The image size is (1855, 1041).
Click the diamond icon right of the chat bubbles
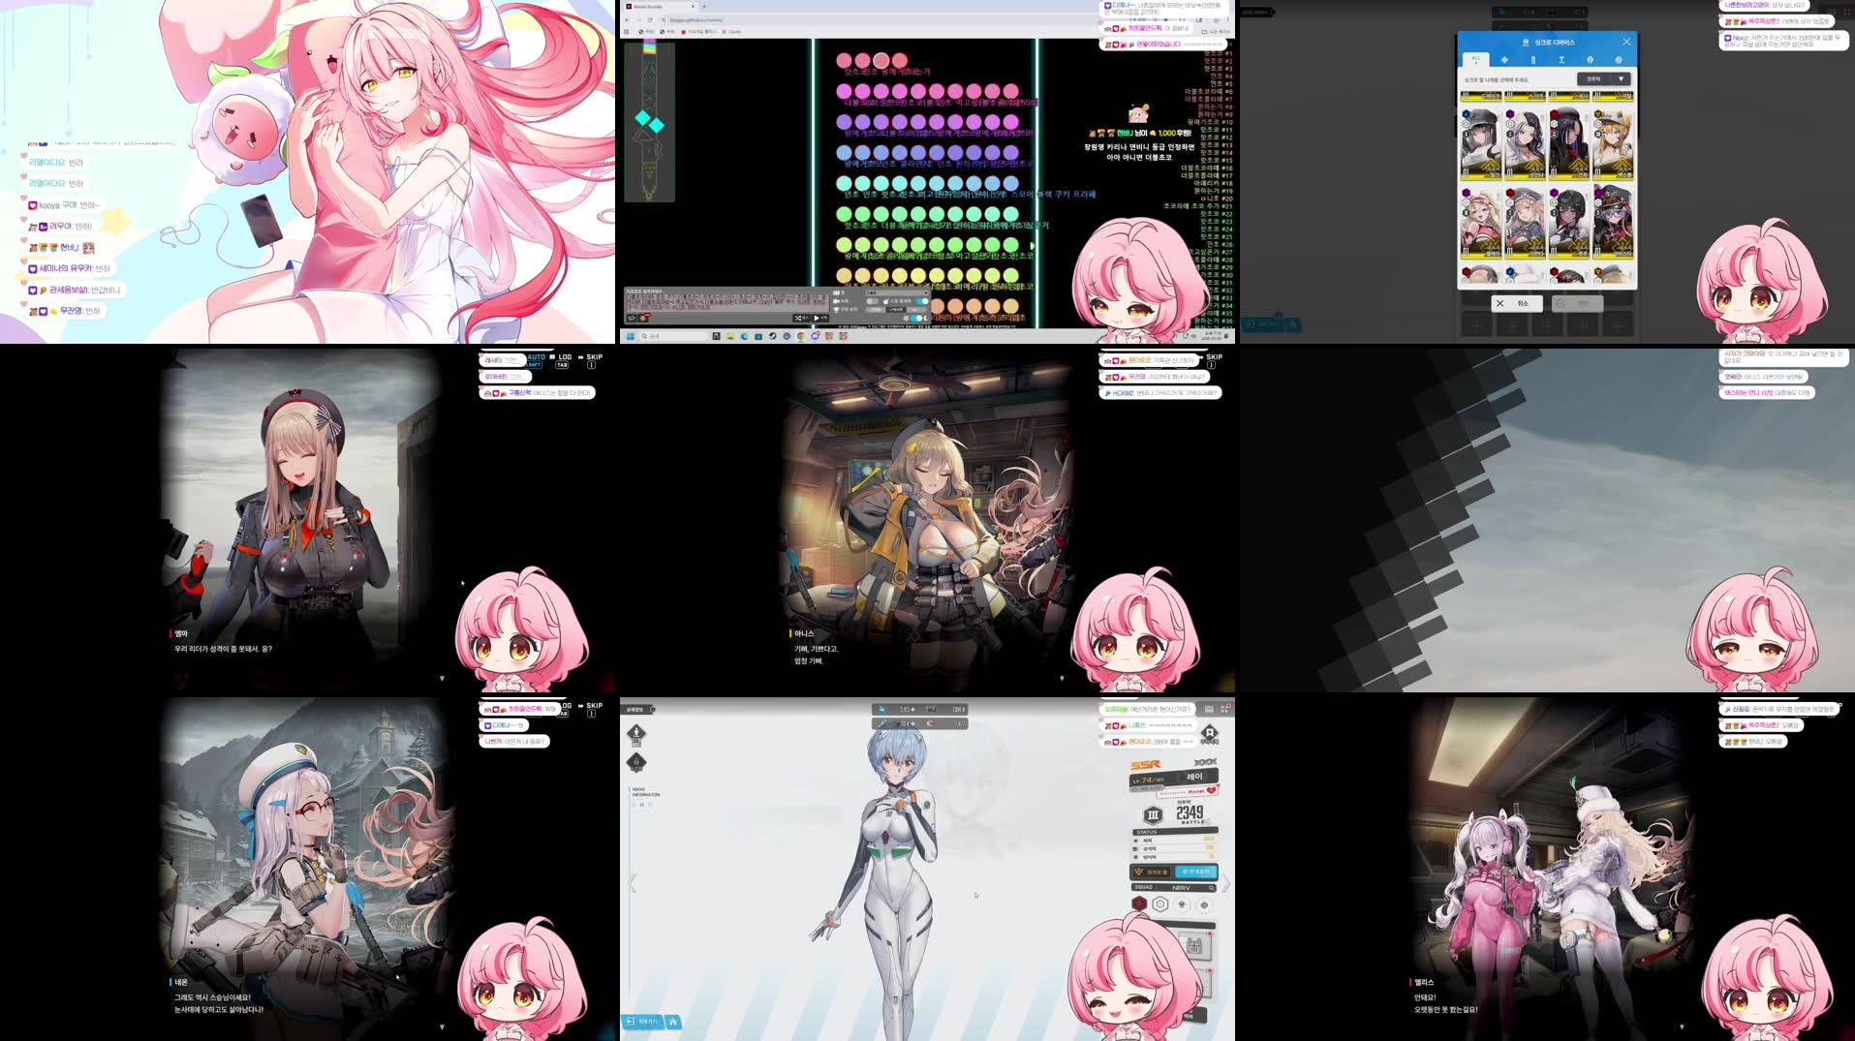[x=1210, y=734]
